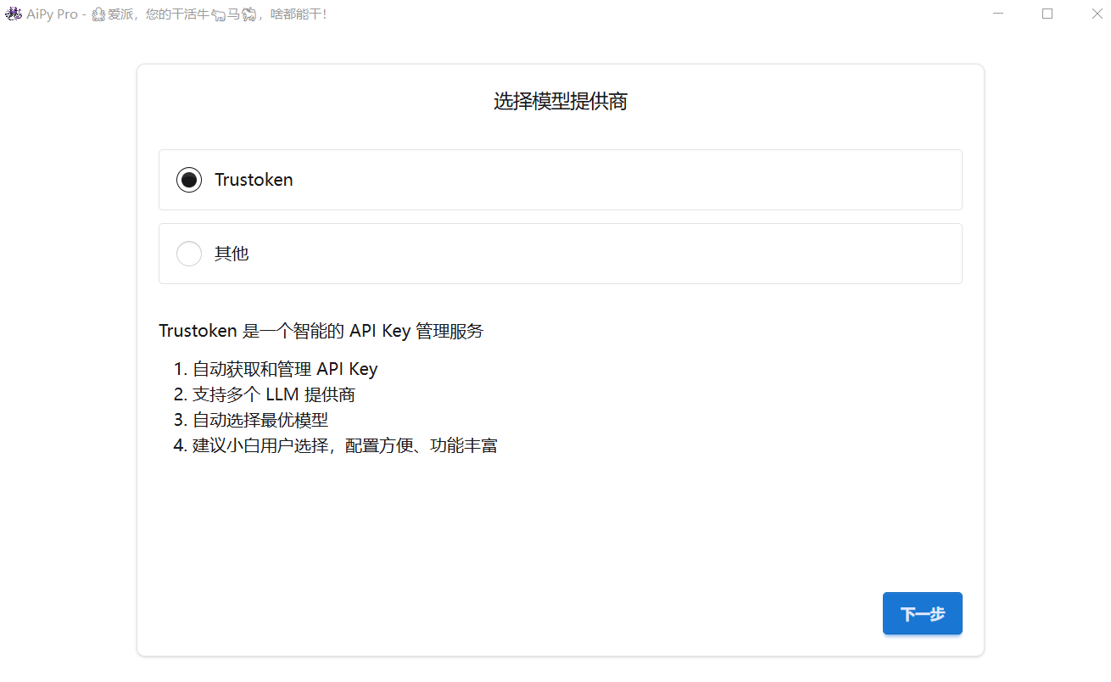The image size is (1111, 682).
Task: Select the 其他 radio button
Action: coord(189,254)
